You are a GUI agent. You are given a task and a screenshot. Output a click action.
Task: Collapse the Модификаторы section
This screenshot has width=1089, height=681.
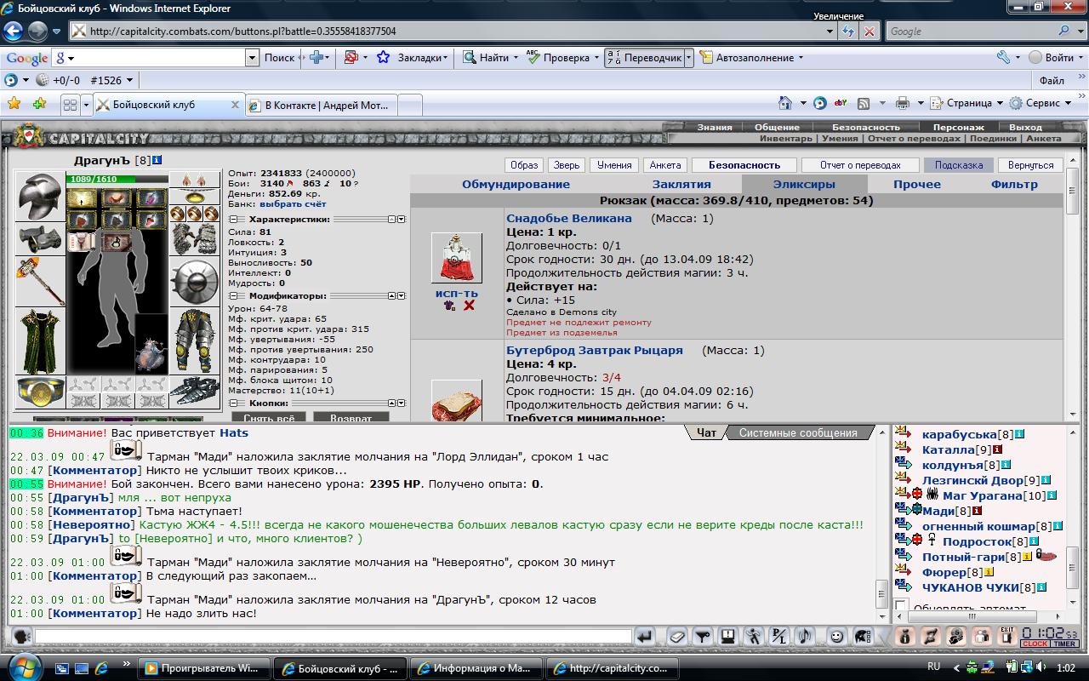click(234, 296)
